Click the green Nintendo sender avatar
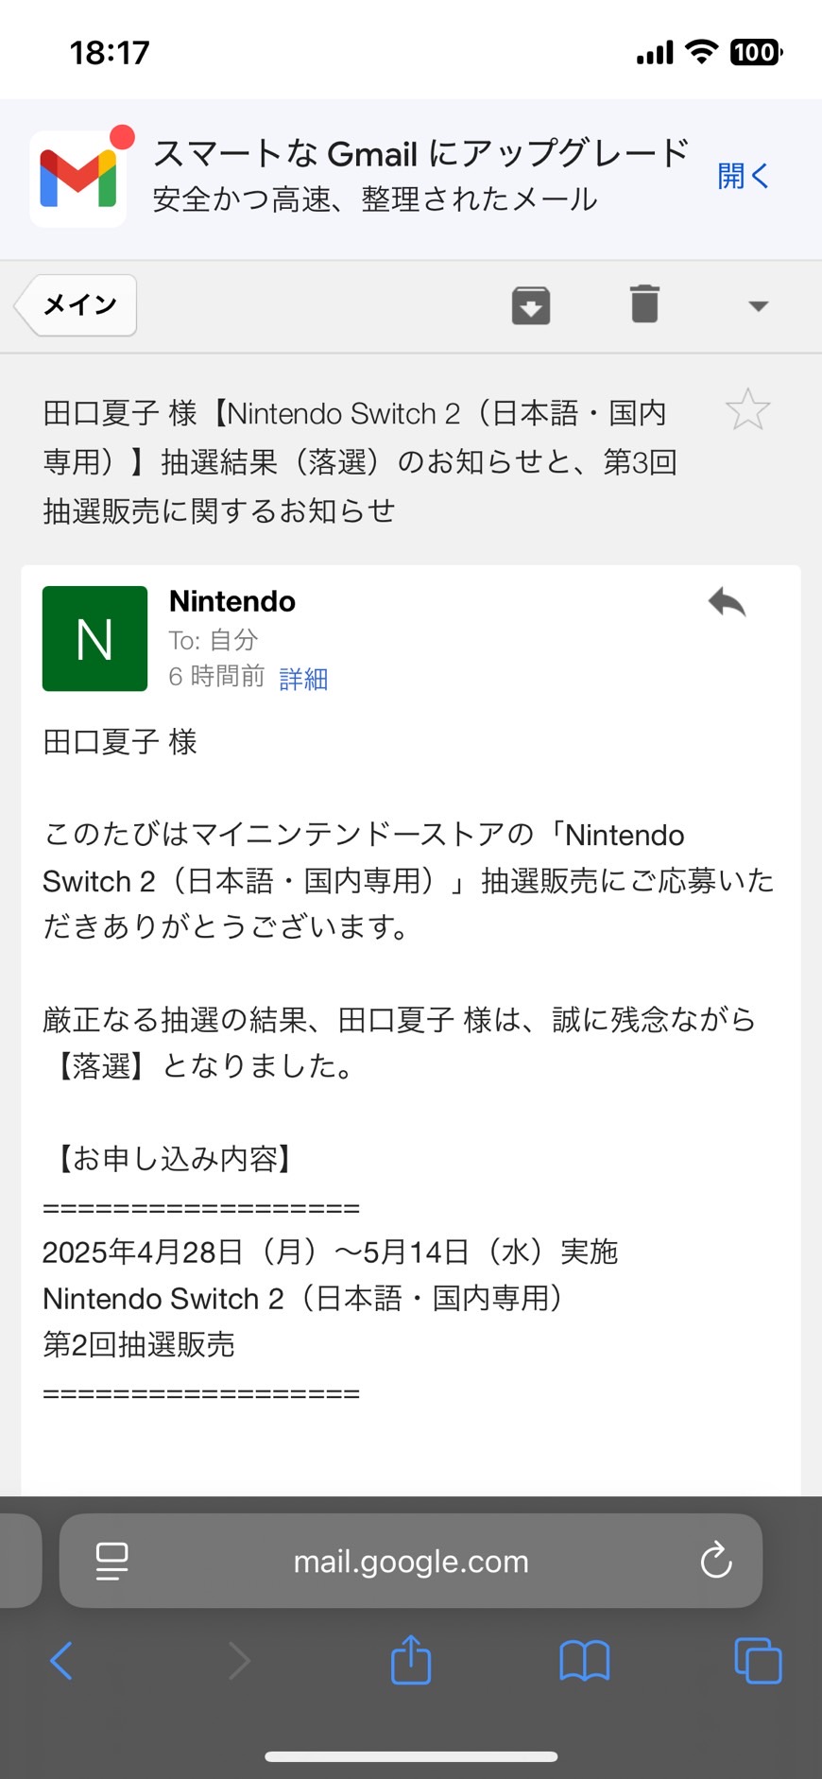Screen dimensions: 822x1779 [94, 639]
